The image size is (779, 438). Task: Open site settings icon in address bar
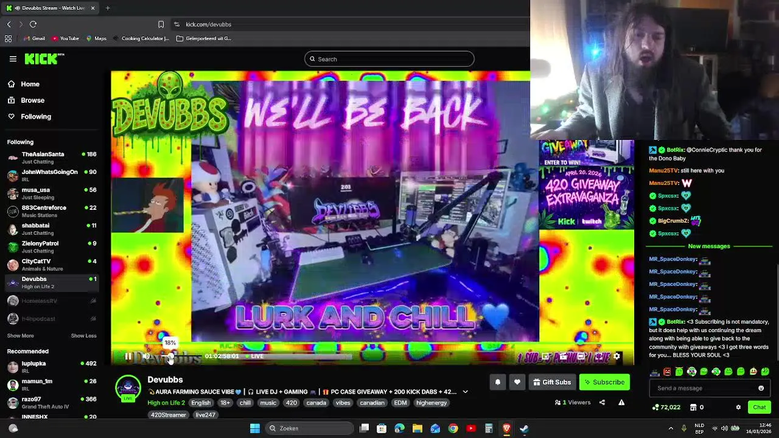[x=176, y=24]
